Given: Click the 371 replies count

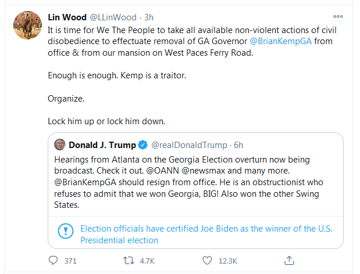Looking at the screenshot, I should point(70,261).
